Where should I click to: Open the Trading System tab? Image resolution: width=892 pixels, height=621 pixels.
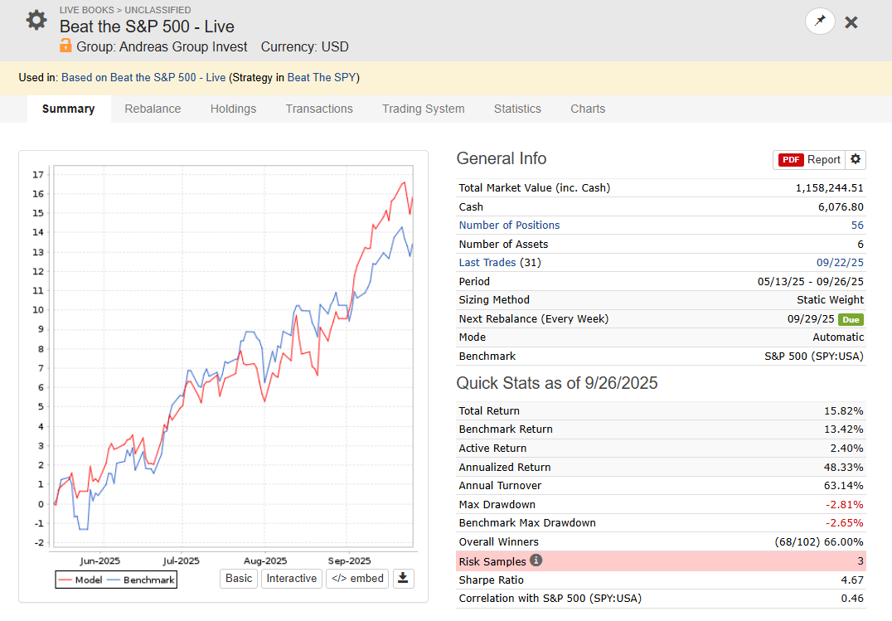click(x=424, y=109)
